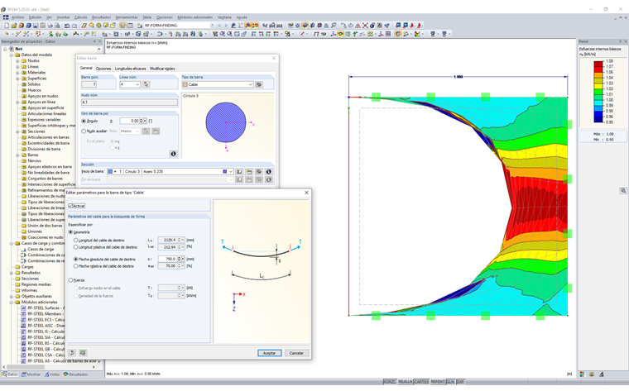
Task: Click the results panel icon at the Panel bottom
Action: (x=582, y=374)
